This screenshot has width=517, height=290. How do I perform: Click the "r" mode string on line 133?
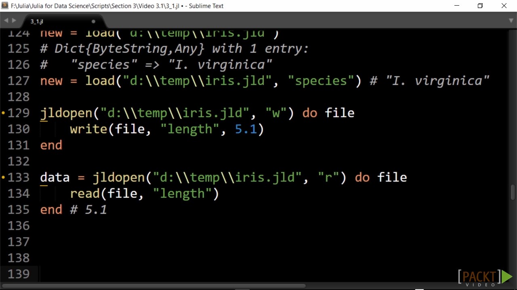tap(328, 178)
